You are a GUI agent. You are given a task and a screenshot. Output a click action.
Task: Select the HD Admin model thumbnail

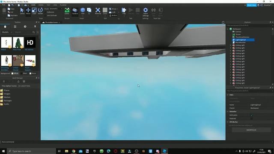pos(30,42)
